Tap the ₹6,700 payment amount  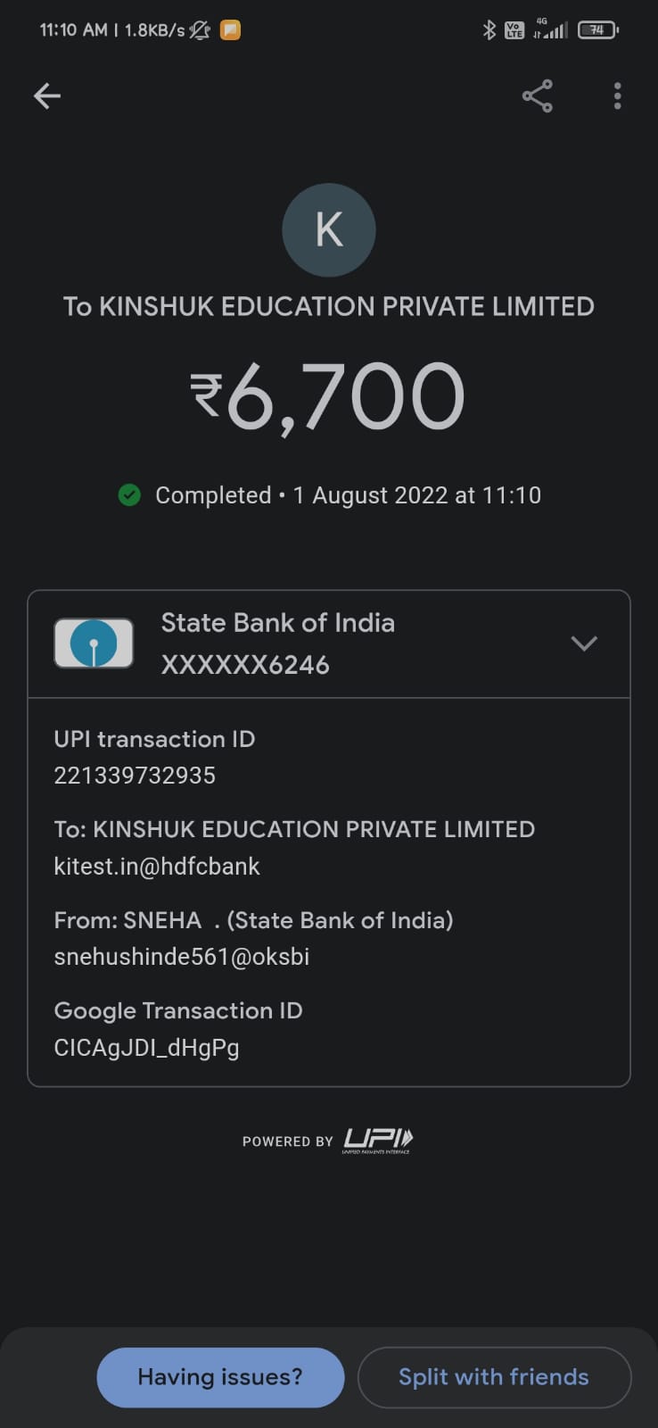328,397
